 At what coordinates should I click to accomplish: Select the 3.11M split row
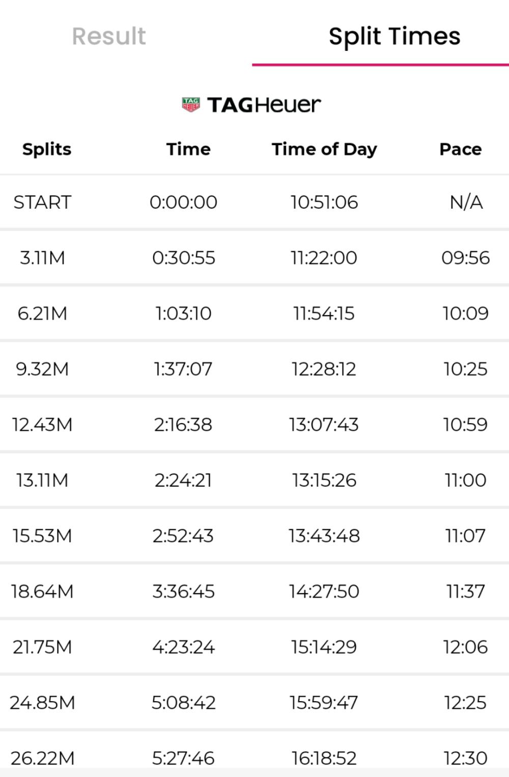click(x=254, y=258)
